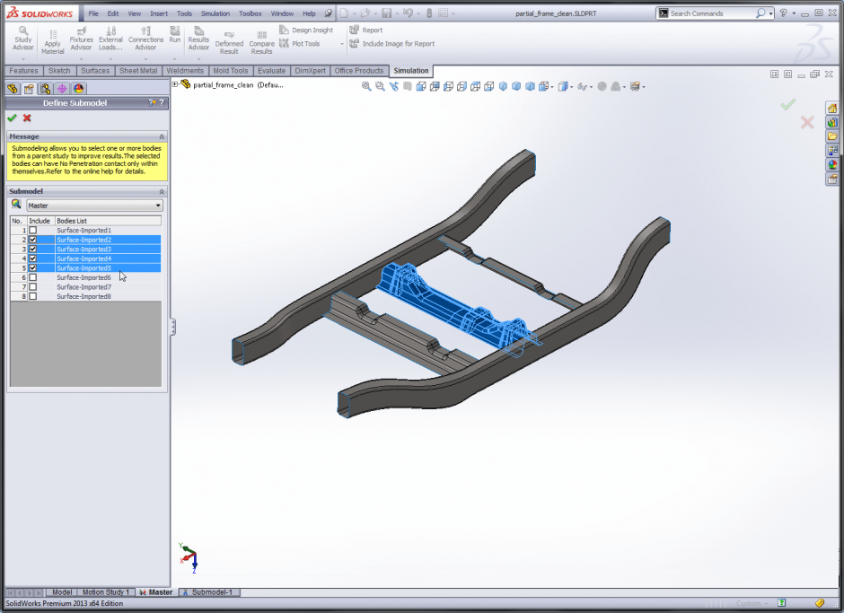
Task: Cancel Define Submodel with the red X
Action: click(x=27, y=118)
